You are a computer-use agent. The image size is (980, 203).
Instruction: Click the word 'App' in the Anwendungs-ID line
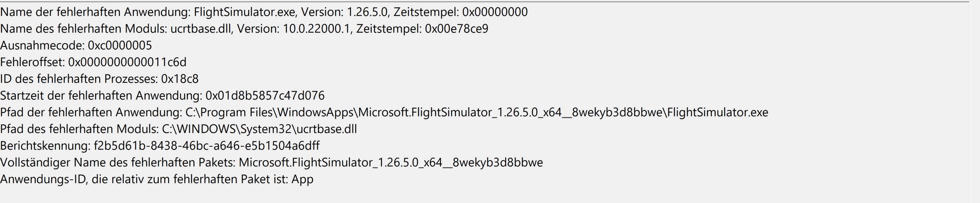303,179
